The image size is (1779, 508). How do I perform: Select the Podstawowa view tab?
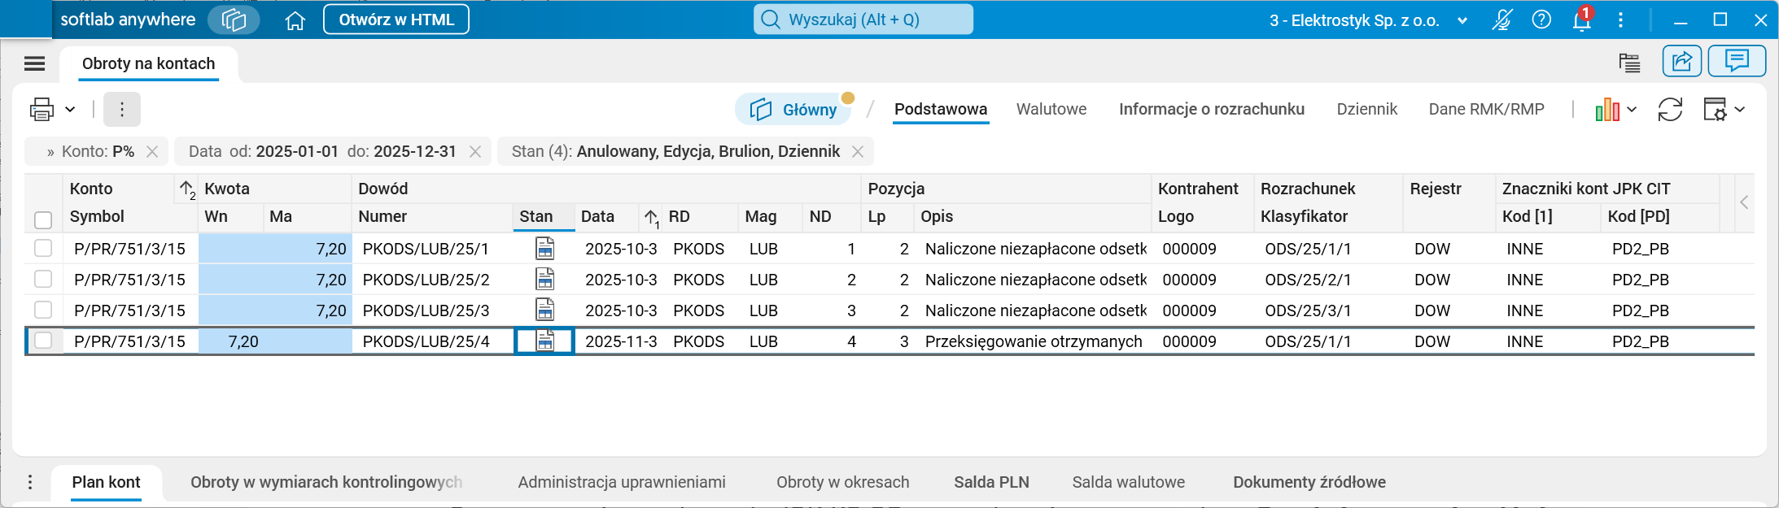point(941,109)
